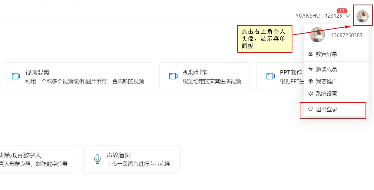This screenshot has width=374, height=190.
Task: Click the gear icon beside 系统设置
Action: pyautogui.click(x=310, y=94)
